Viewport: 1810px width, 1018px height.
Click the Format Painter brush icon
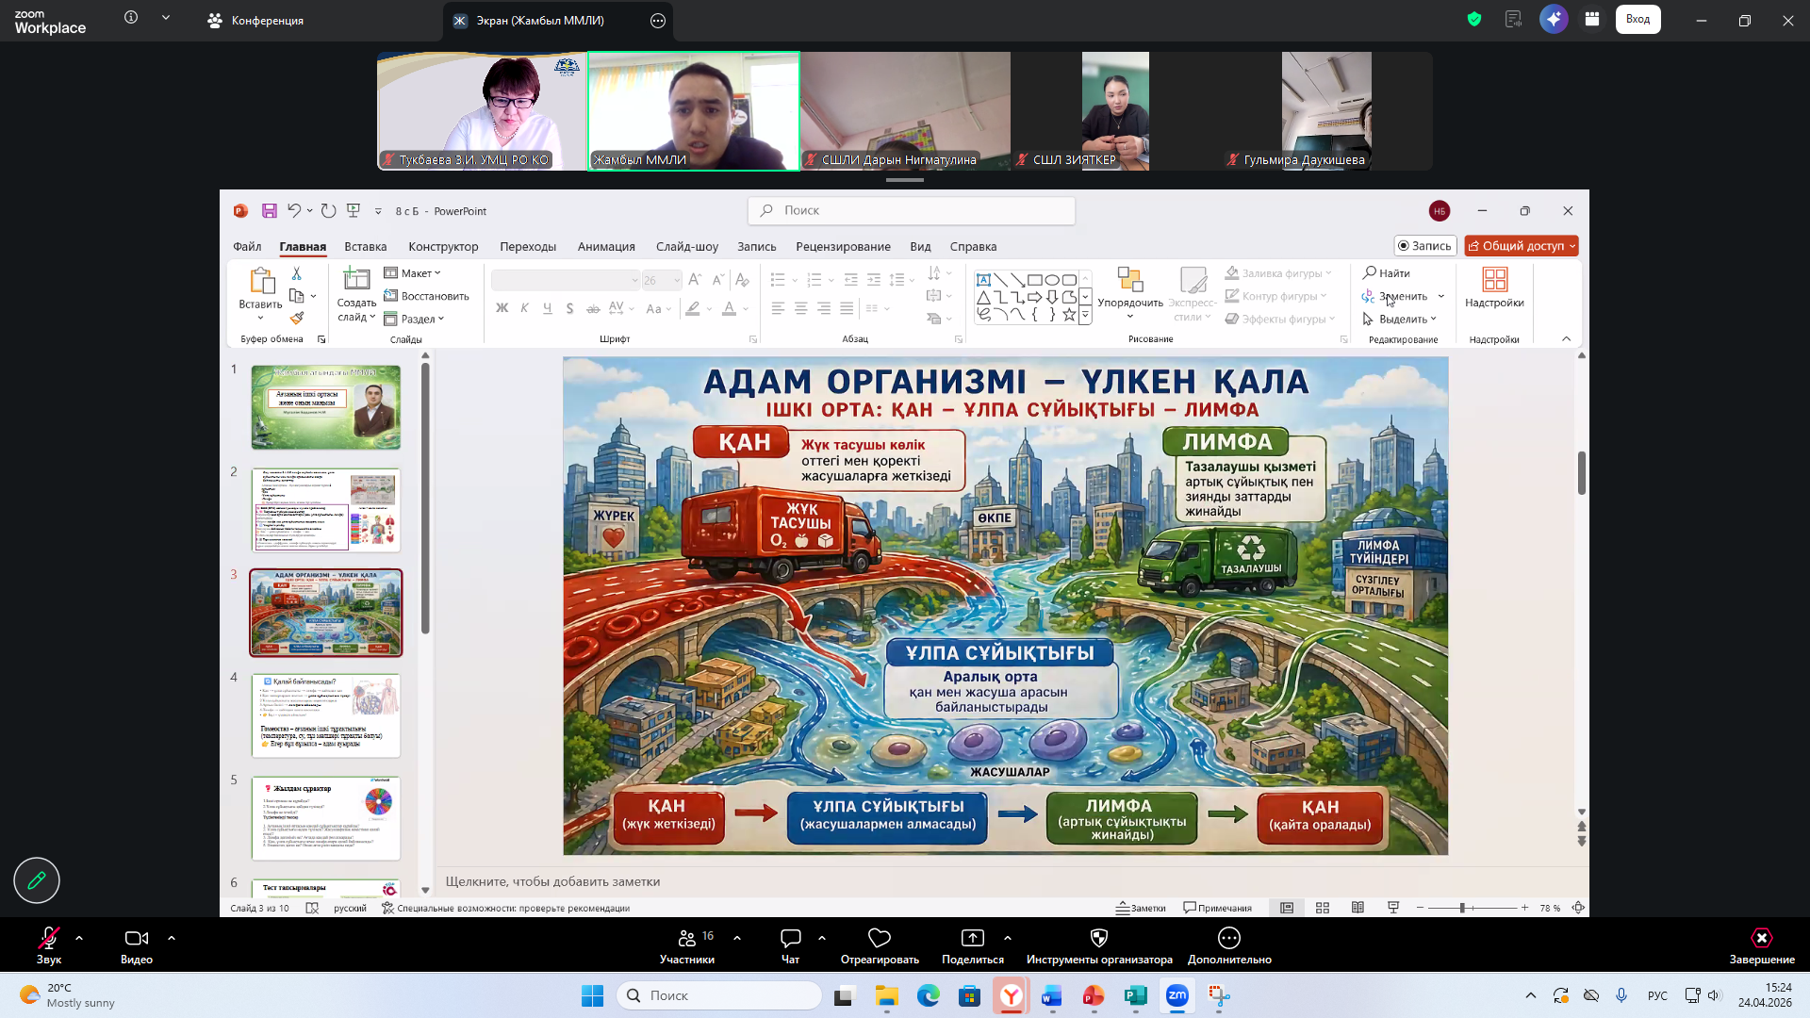coord(297,319)
